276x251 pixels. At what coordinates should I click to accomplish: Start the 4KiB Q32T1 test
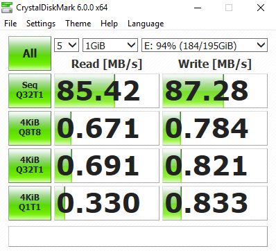pyautogui.click(x=30, y=166)
